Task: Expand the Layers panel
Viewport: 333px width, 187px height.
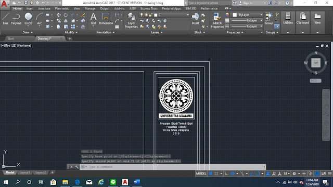Action: [x=157, y=32]
